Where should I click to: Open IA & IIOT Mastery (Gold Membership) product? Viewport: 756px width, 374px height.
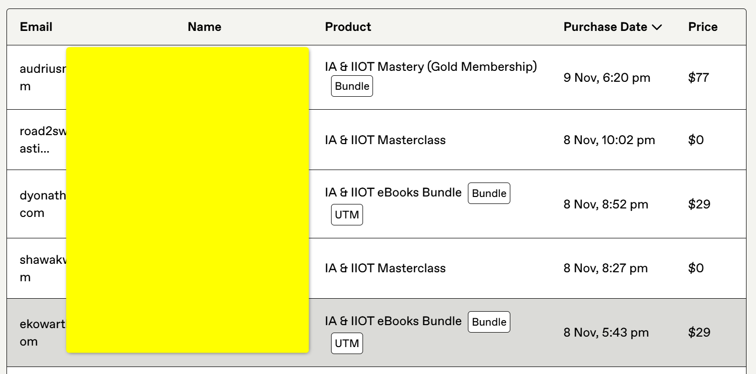430,67
